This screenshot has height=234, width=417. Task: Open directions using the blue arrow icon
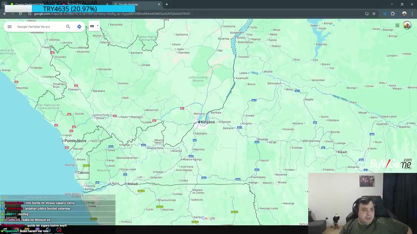click(x=79, y=27)
